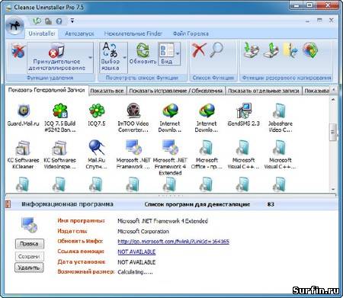Expand the Выбор языка dropdown arrow
Screen dimensions: 343x298
tap(124, 57)
